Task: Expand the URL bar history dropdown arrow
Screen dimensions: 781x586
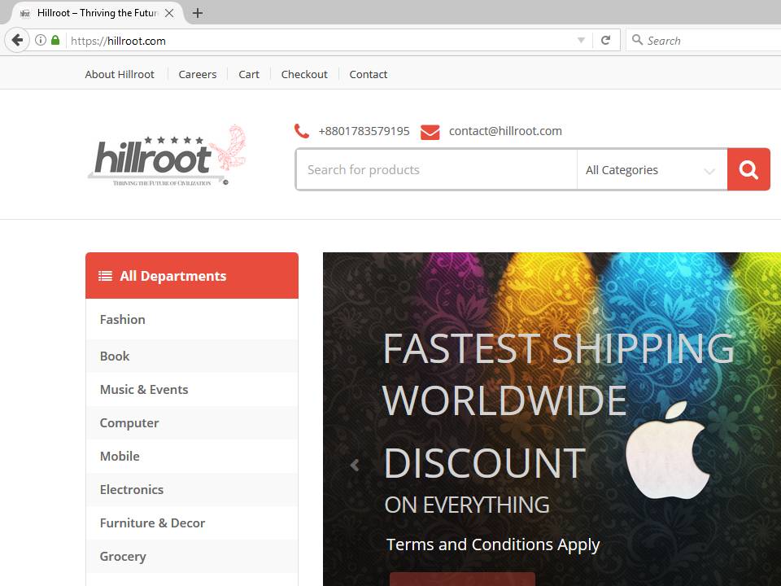Action: 581,40
